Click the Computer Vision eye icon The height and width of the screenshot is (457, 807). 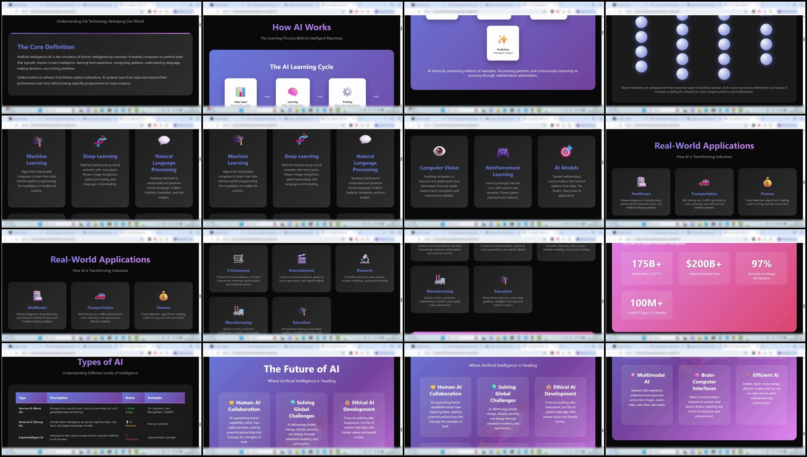(439, 151)
